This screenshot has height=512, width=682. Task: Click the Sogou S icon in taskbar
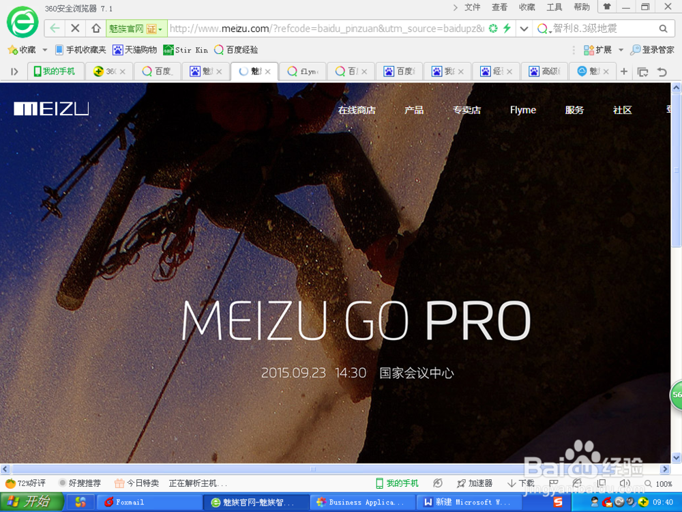click(558, 502)
